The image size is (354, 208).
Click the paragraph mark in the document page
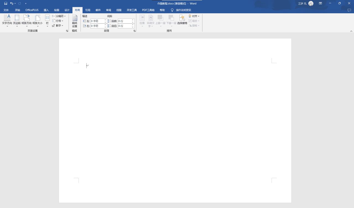87,66
